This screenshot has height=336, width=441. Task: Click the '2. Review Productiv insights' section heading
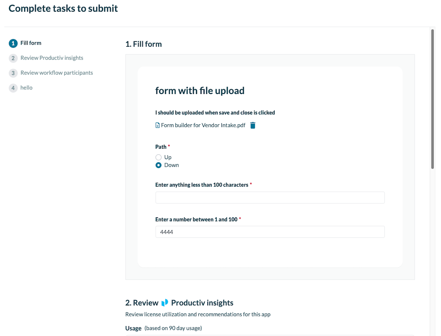(179, 303)
